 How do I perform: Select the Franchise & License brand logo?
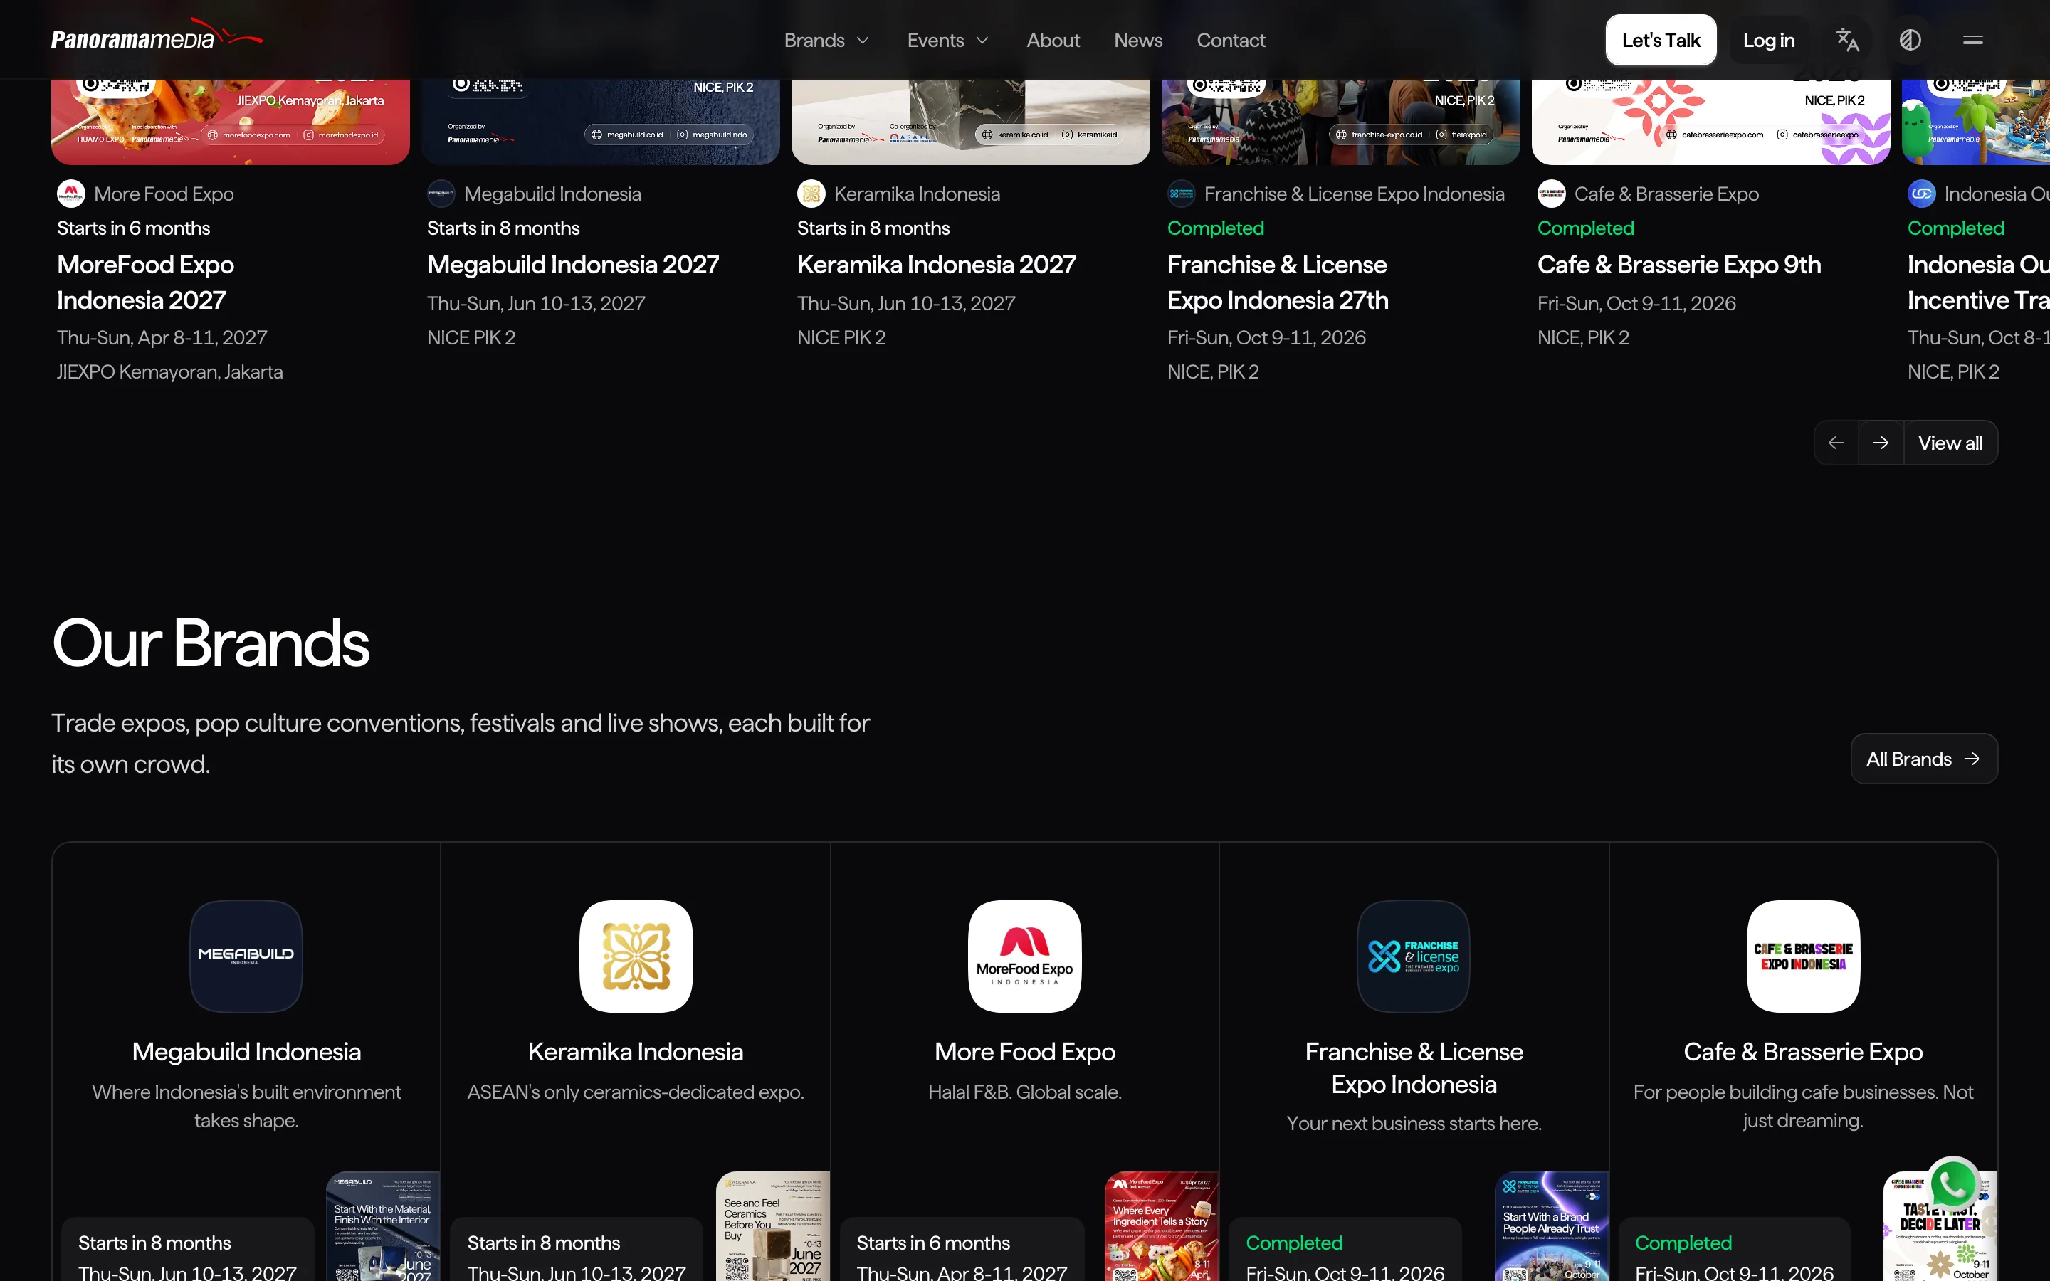[x=1414, y=956]
